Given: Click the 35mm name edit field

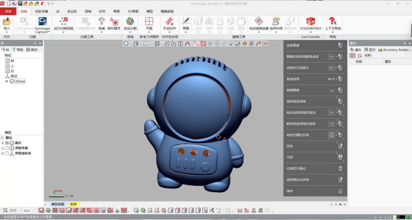Looking at the screenshot, I should coord(20,82).
